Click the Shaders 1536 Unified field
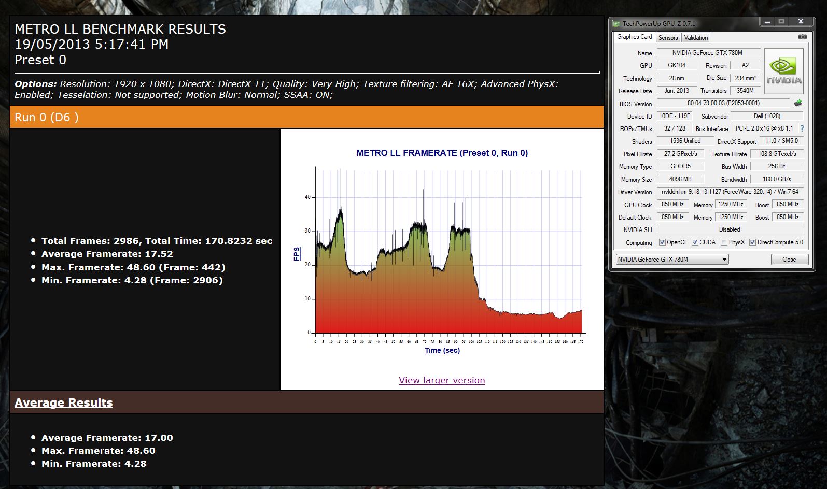This screenshot has height=489, width=827. tap(685, 141)
